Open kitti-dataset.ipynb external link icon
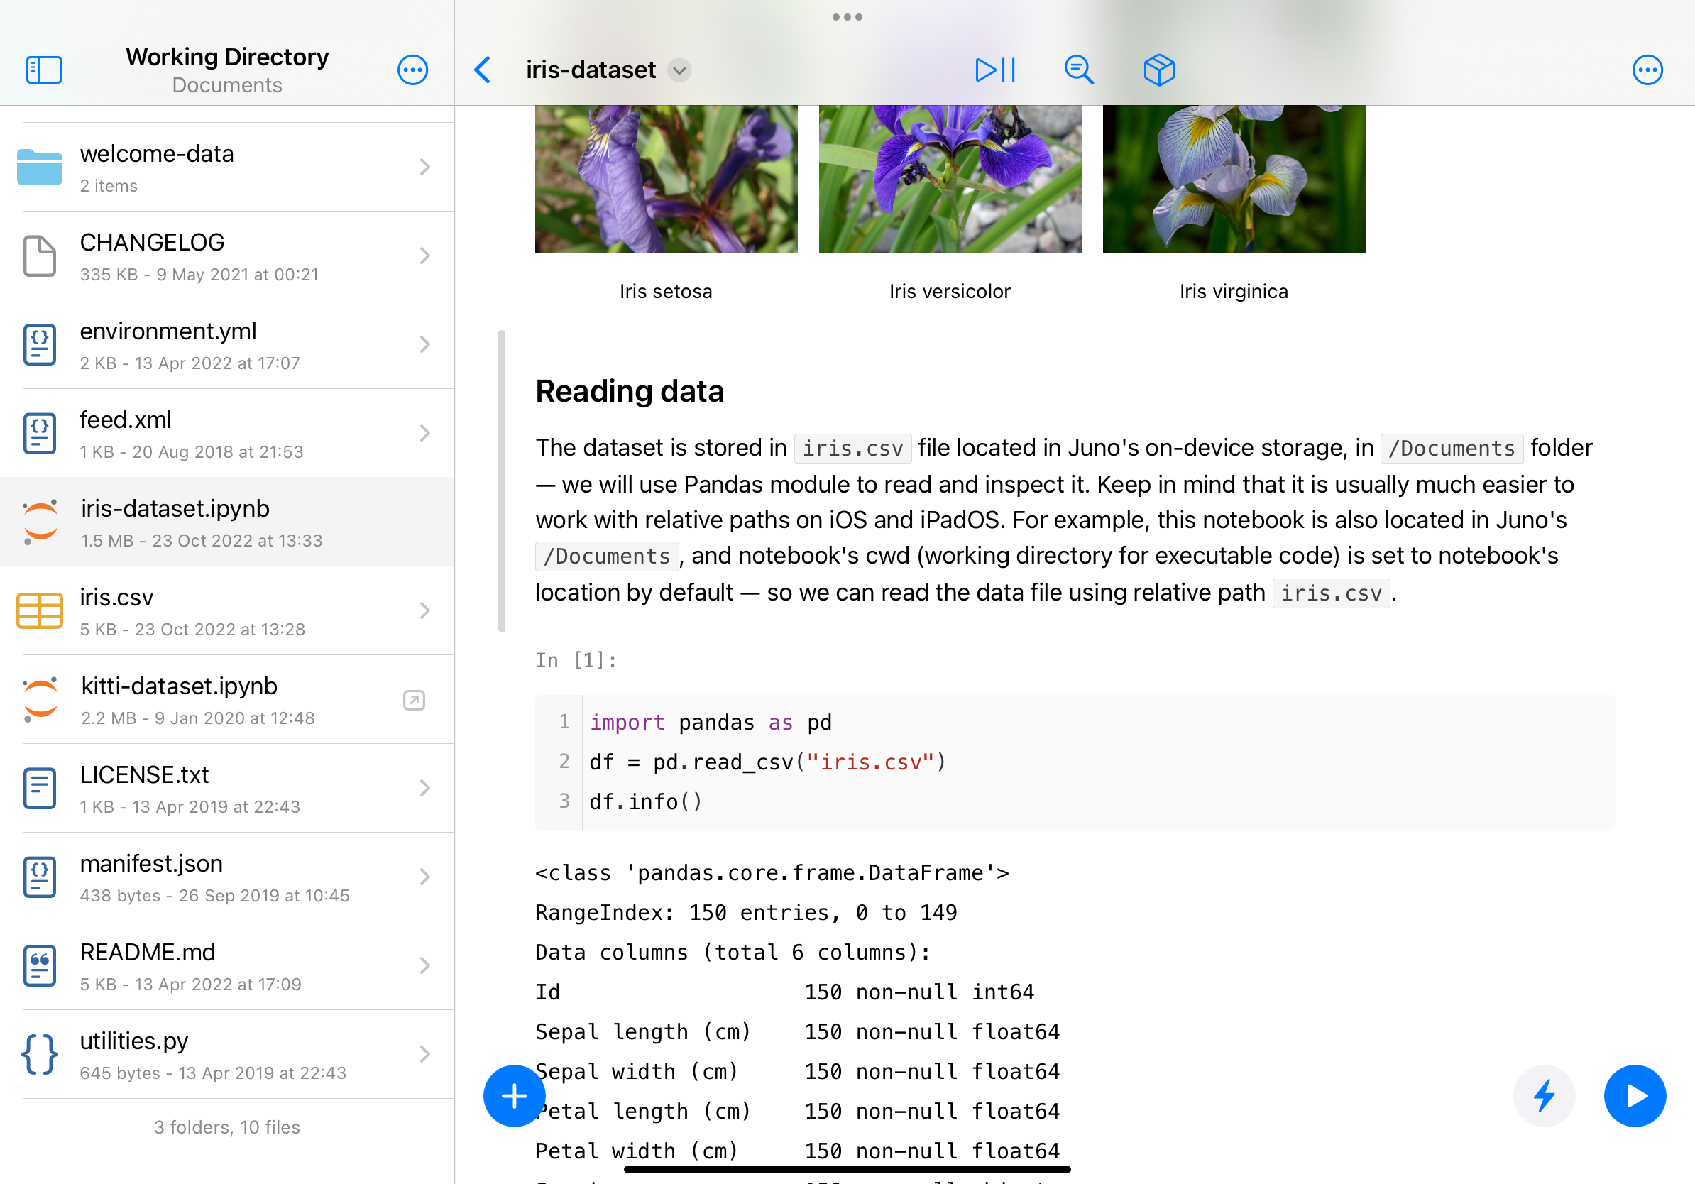The image size is (1695, 1184). click(x=414, y=700)
